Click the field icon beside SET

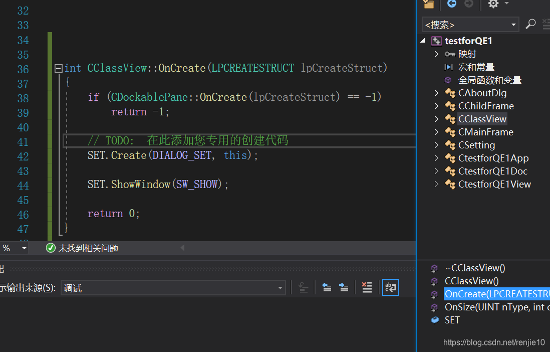coord(435,320)
